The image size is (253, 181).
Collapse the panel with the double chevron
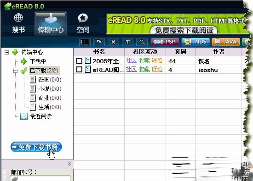69,164
